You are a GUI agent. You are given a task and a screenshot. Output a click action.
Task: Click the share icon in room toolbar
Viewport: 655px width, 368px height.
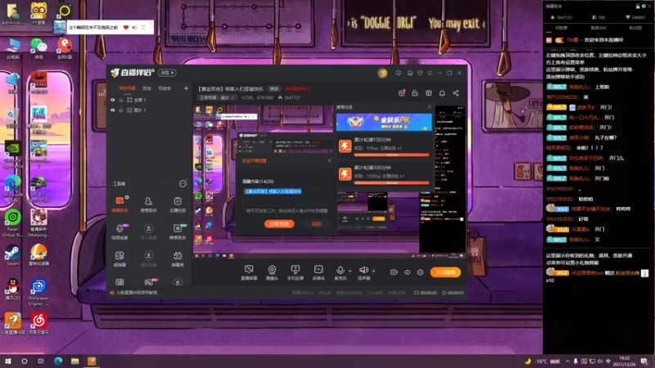click(456, 93)
